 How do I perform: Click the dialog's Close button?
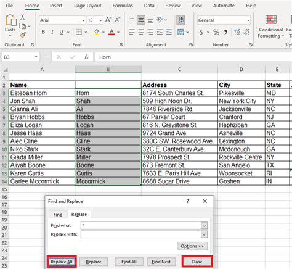pyautogui.click(x=197, y=262)
